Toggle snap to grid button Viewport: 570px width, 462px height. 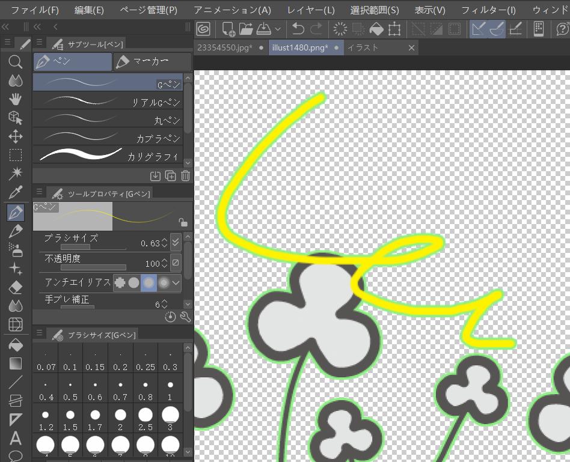[515, 29]
